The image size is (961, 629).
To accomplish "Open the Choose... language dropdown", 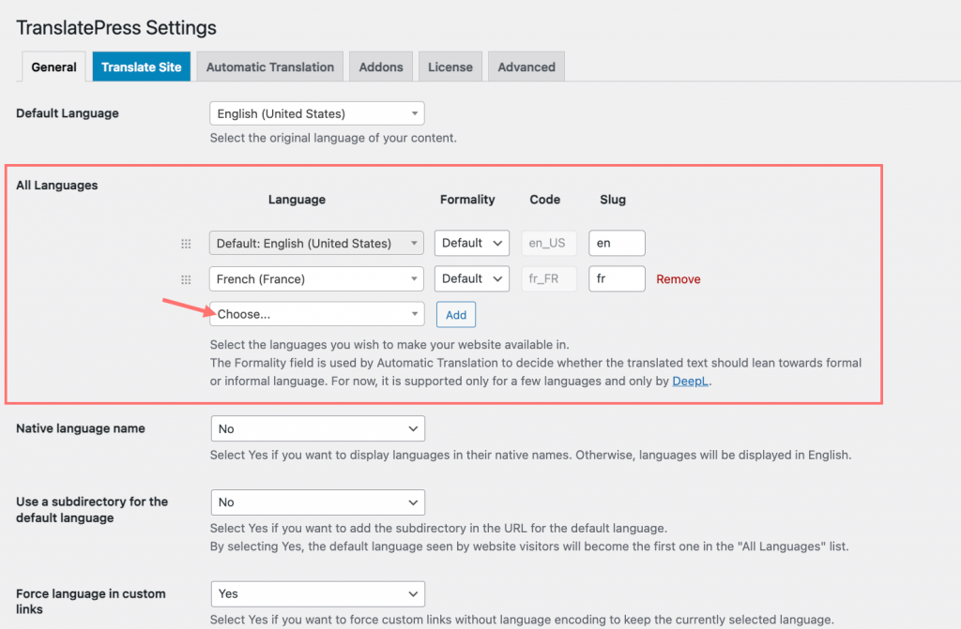I will pos(316,314).
